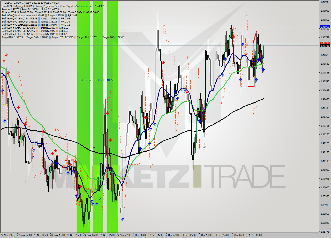The width and height of the screenshot is (331, 238).
Task: Click the '29 Nov 14:00' time axis label
Action: (107, 235)
